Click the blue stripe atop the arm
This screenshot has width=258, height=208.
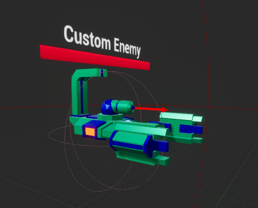102,72
